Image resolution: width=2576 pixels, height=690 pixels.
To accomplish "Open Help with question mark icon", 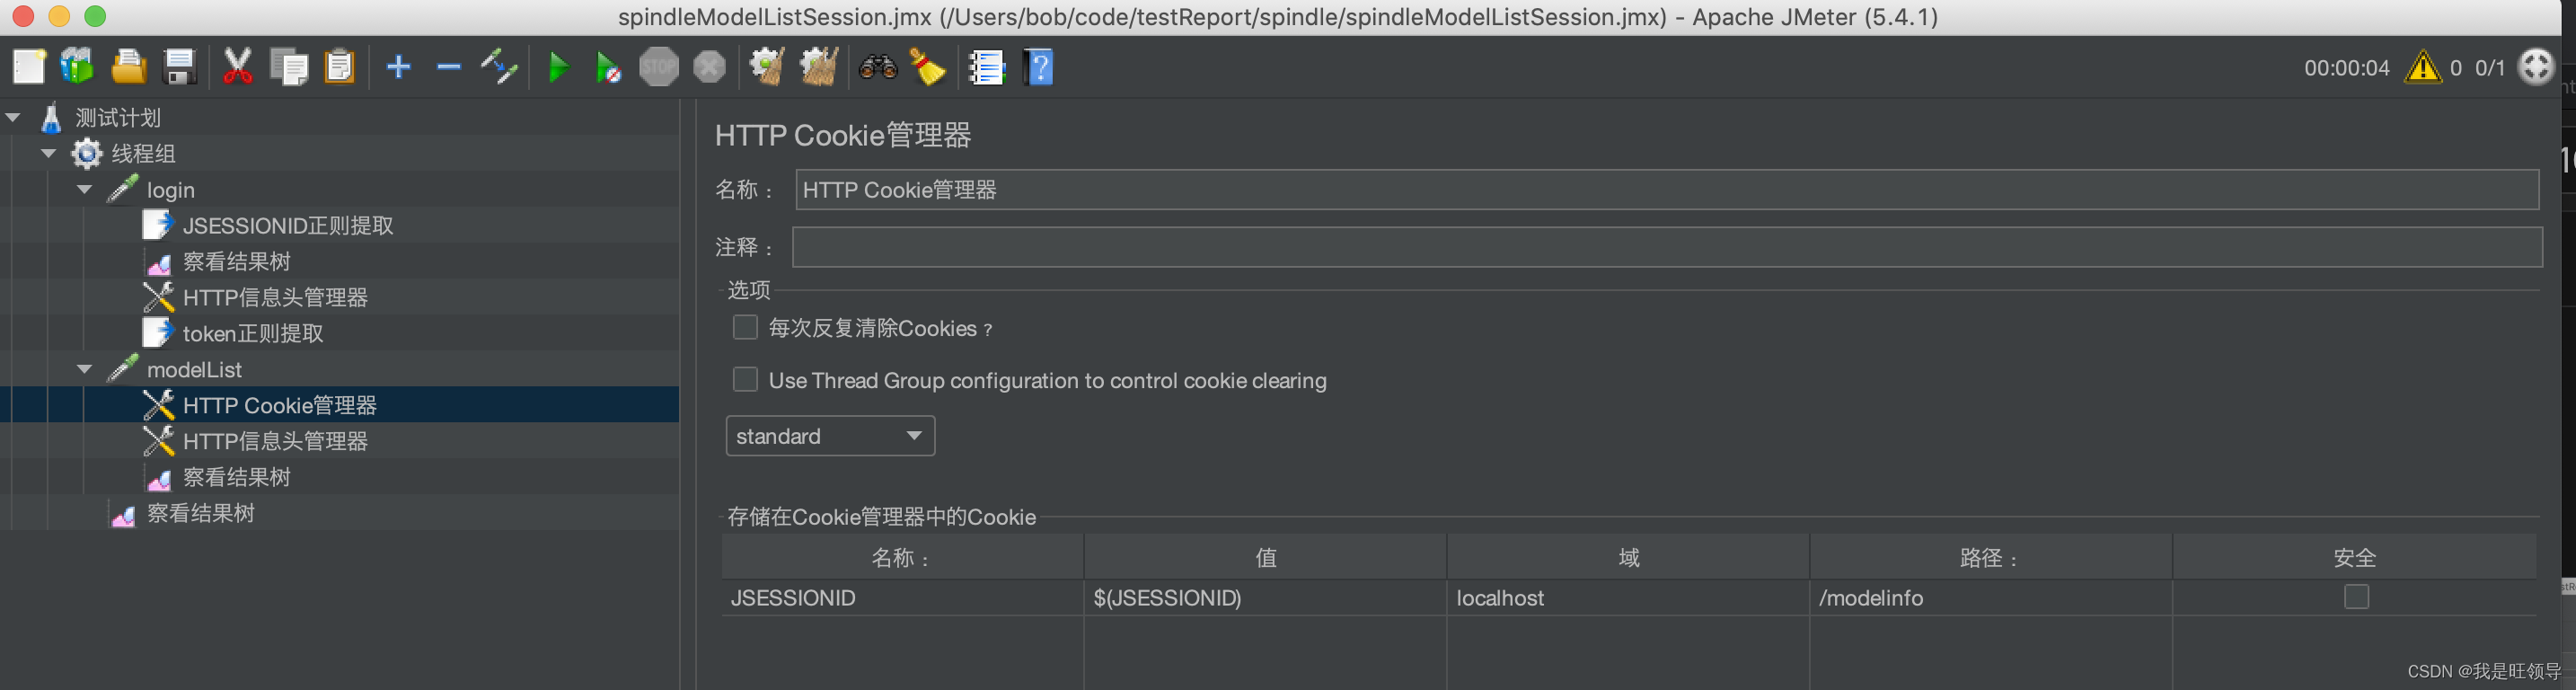I will (1039, 67).
